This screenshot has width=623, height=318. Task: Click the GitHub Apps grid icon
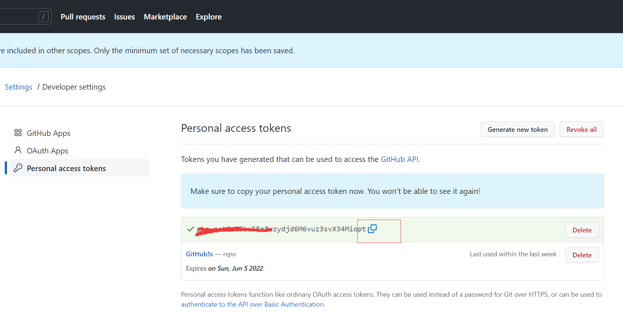point(18,133)
